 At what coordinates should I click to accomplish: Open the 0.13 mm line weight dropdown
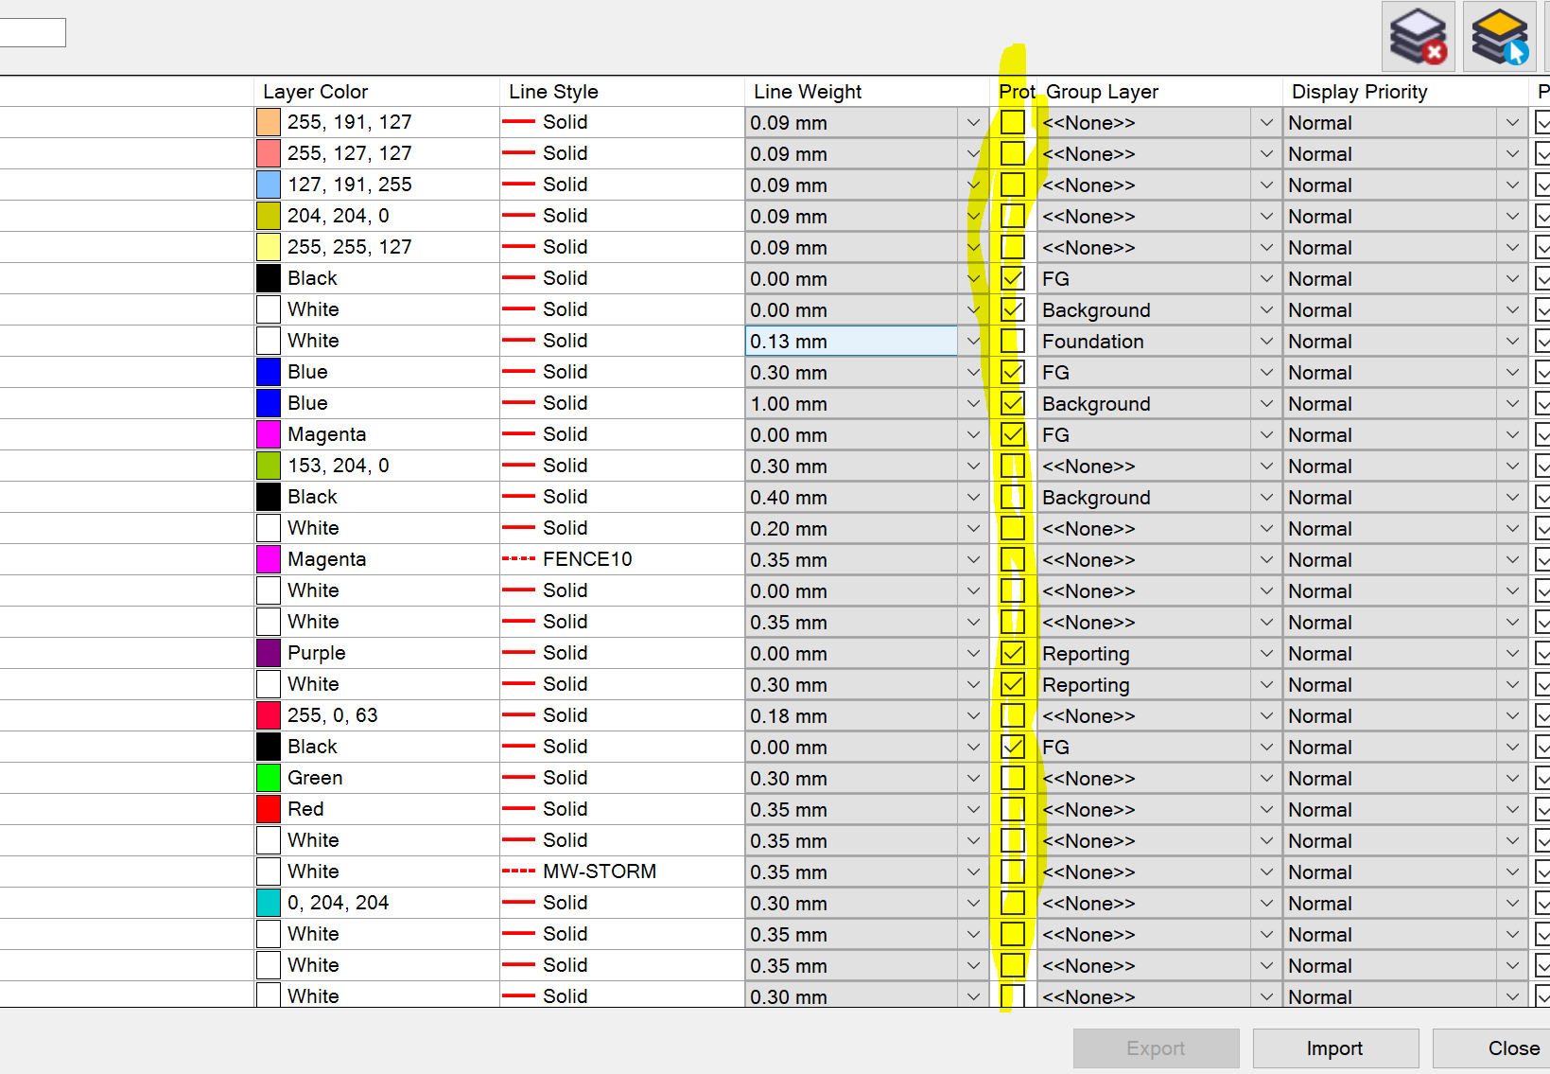click(x=973, y=342)
